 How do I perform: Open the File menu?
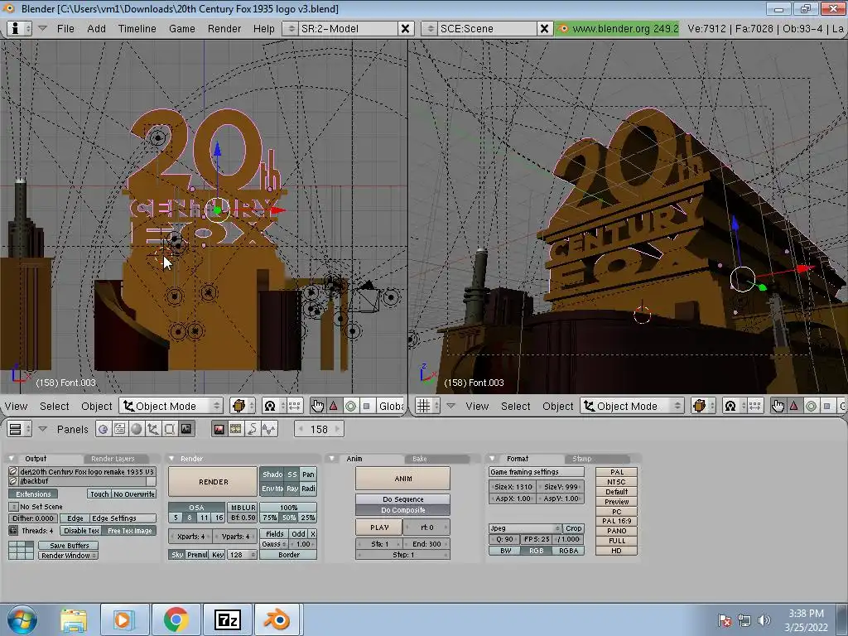(65, 29)
